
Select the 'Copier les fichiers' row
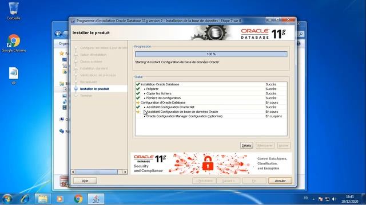211,93
